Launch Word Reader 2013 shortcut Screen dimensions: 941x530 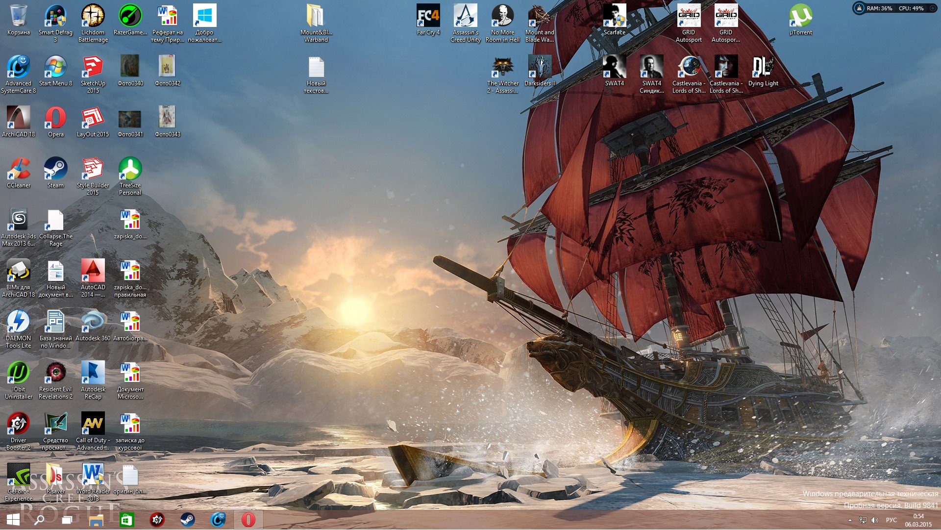93,482
